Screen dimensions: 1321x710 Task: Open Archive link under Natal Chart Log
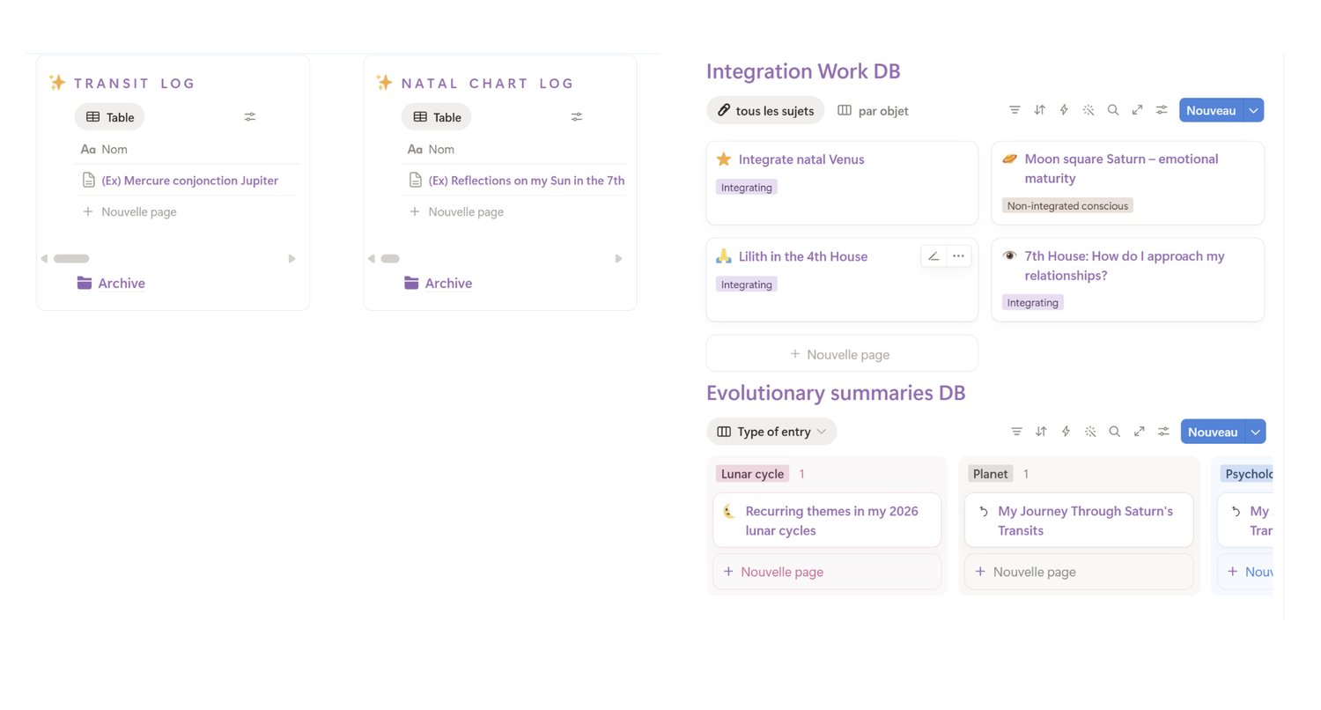438,283
